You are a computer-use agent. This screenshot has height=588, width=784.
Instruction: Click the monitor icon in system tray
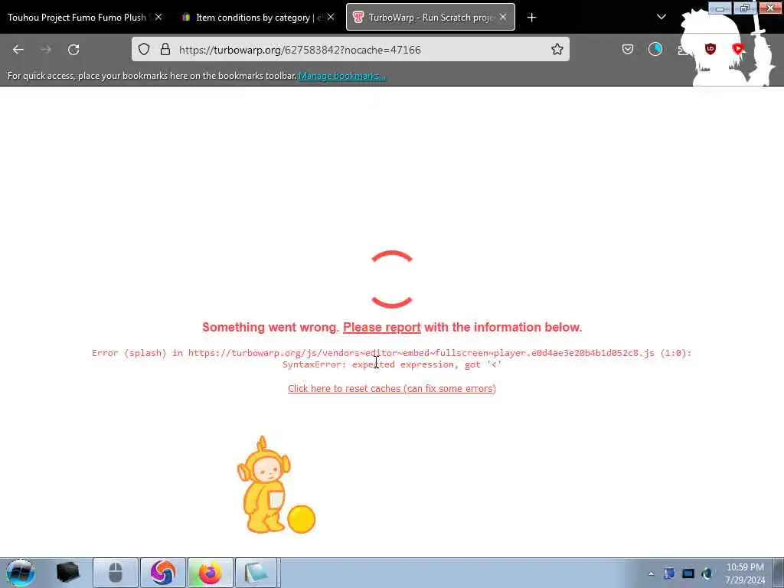tap(688, 573)
